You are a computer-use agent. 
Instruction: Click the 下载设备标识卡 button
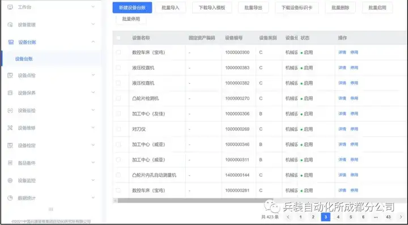click(296, 7)
